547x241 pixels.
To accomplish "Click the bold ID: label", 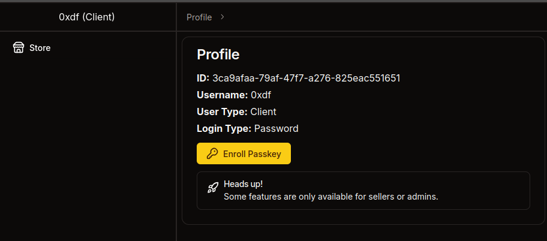I will (203, 78).
